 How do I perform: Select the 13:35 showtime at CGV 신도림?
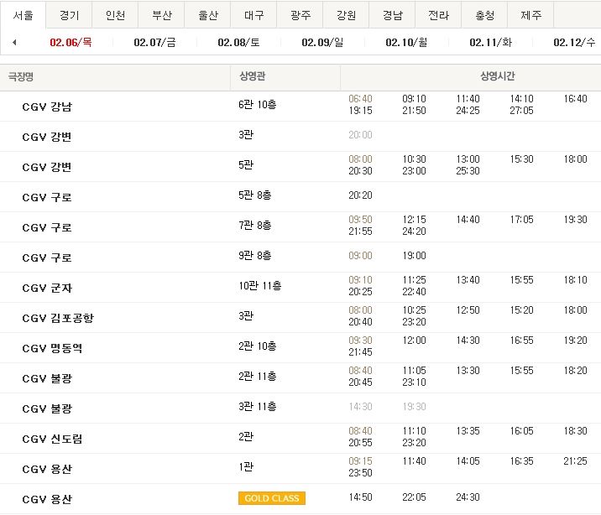pyautogui.click(x=468, y=431)
